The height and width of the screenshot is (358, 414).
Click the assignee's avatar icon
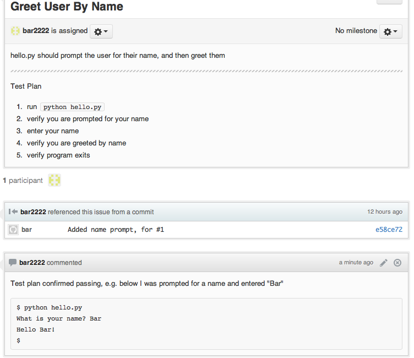(x=15, y=31)
